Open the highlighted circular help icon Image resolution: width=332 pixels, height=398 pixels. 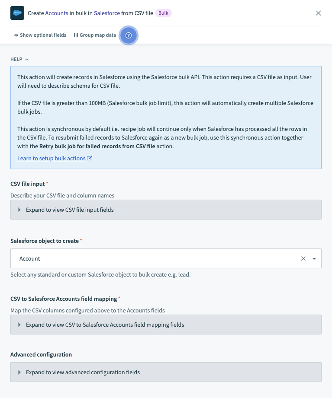click(x=129, y=36)
